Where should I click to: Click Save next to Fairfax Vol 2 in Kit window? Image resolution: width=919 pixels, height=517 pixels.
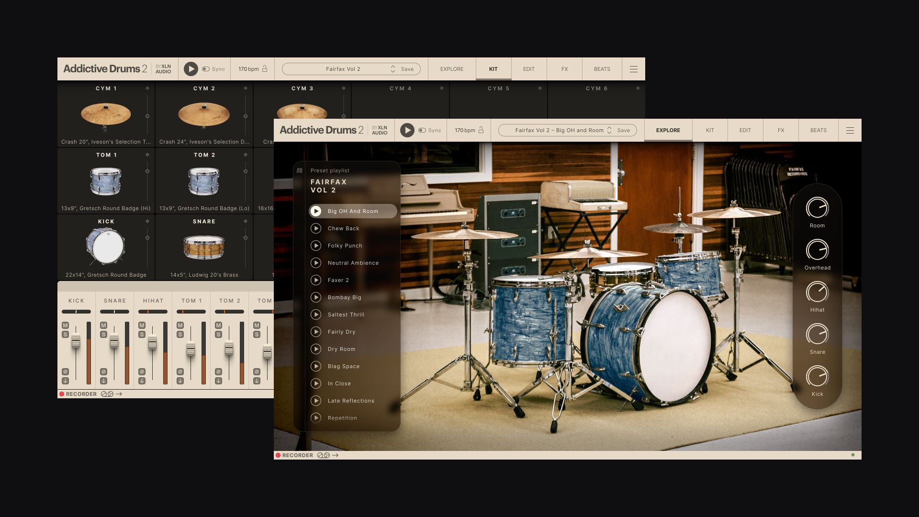(x=407, y=69)
